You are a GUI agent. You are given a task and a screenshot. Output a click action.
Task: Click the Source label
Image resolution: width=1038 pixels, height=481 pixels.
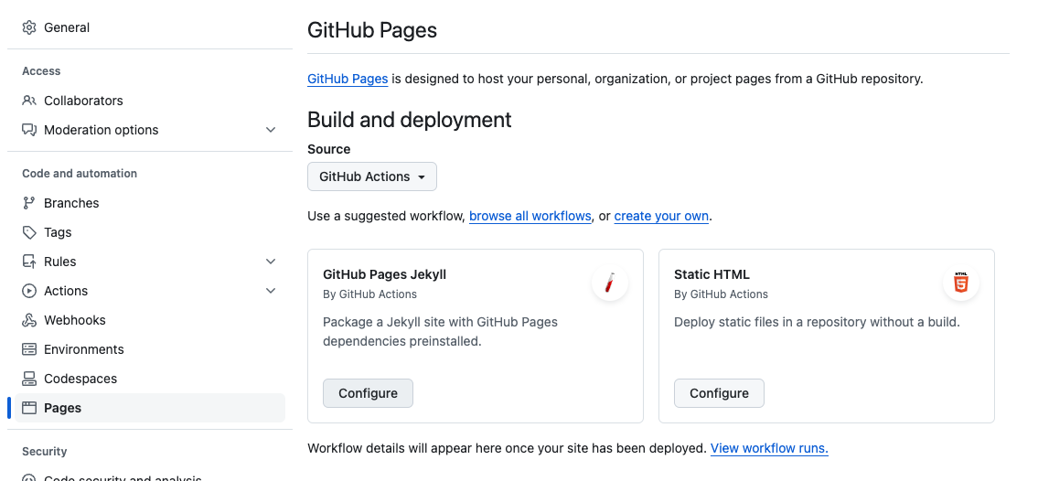click(x=329, y=150)
